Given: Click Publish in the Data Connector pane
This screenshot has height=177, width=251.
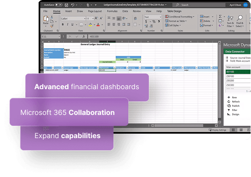Looking at the screenshot, I should coord(234,106).
